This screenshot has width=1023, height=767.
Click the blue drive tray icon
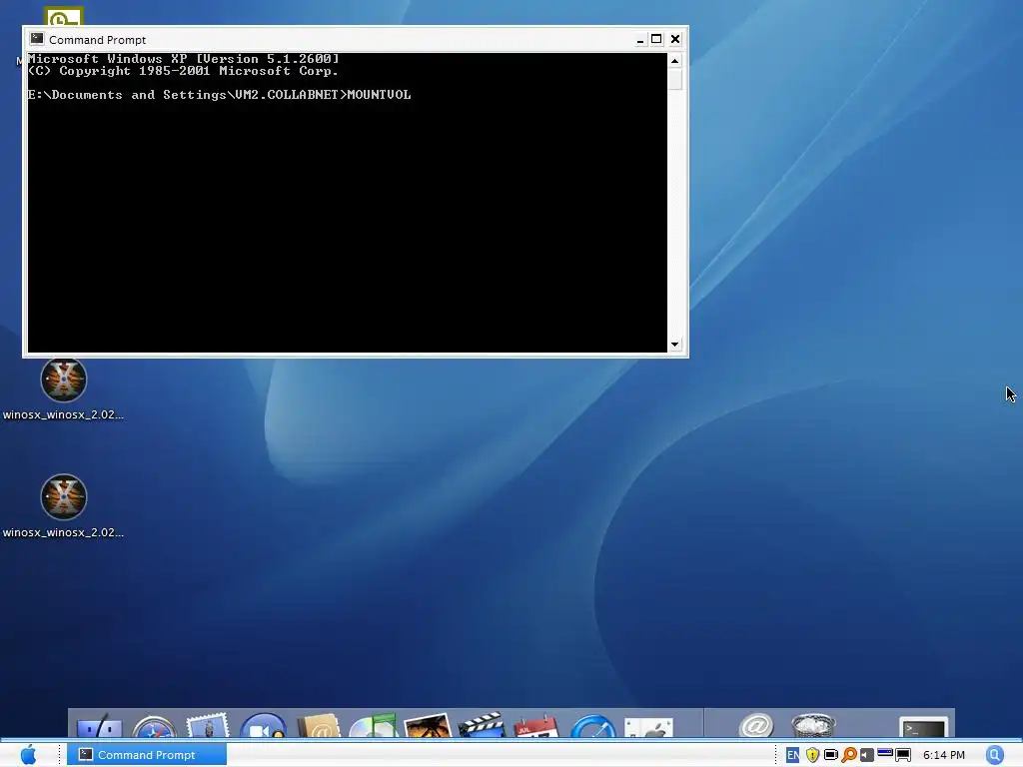click(885, 753)
